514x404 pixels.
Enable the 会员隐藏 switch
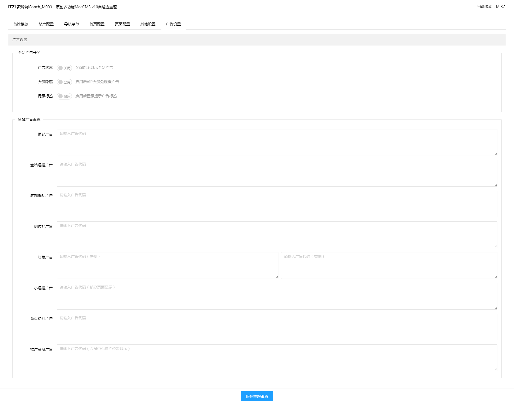pyautogui.click(x=64, y=82)
